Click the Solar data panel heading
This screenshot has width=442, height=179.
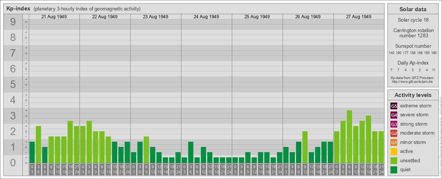coord(413,9)
